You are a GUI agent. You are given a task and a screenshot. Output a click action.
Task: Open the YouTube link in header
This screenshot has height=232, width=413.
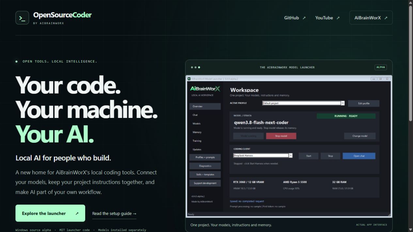pos(327,18)
